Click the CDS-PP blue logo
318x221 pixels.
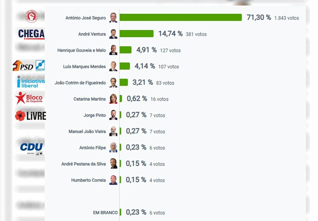(x=40, y=65)
